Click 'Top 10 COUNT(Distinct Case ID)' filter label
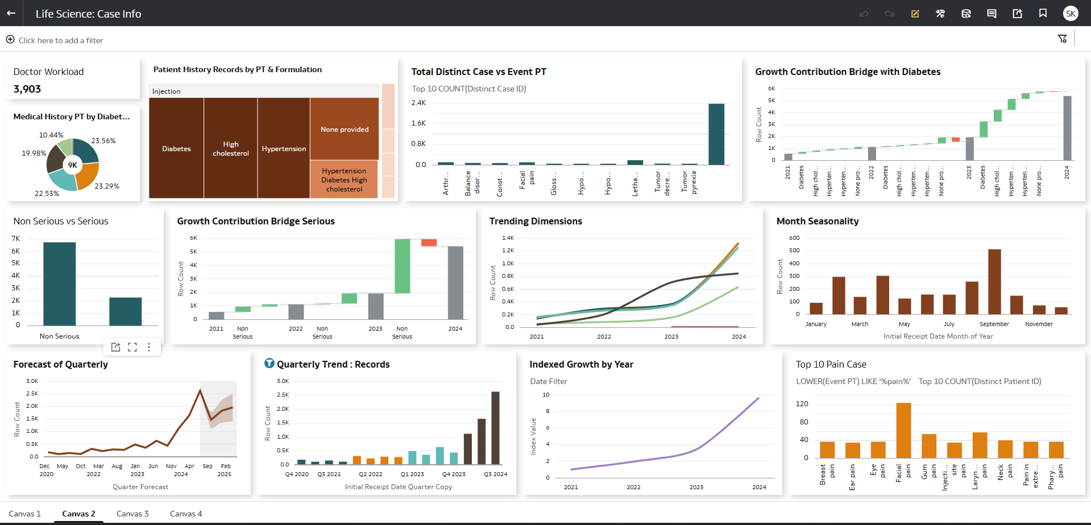The image size is (1091, 525). 469,89
